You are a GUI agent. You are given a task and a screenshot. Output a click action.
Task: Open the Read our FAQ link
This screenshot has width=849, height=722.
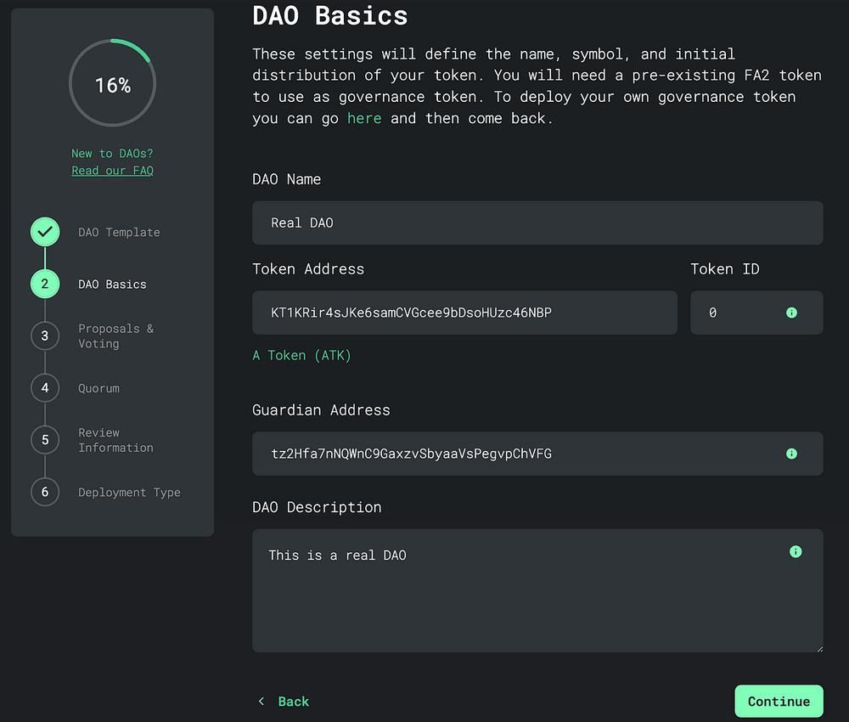pos(112,170)
